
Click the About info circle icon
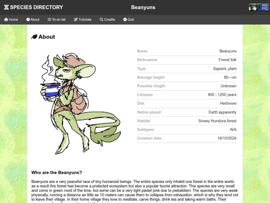(x=28, y=20)
